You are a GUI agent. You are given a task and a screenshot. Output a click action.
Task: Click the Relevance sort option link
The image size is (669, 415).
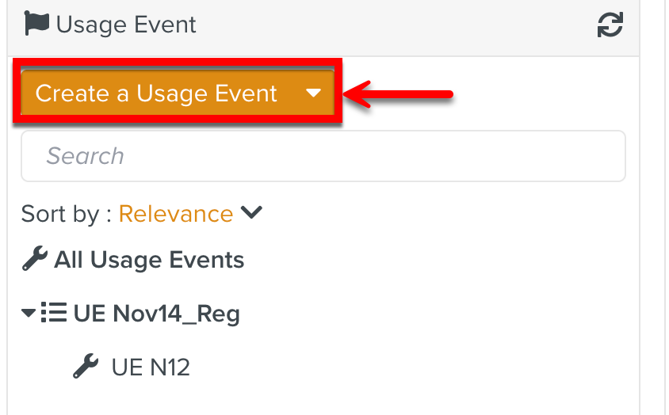(x=176, y=214)
